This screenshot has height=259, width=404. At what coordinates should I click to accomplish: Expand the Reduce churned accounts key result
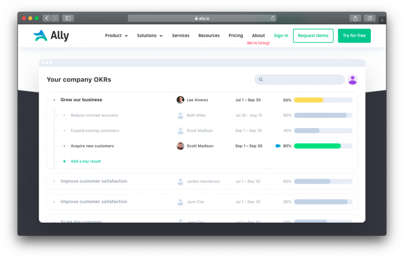point(64,115)
